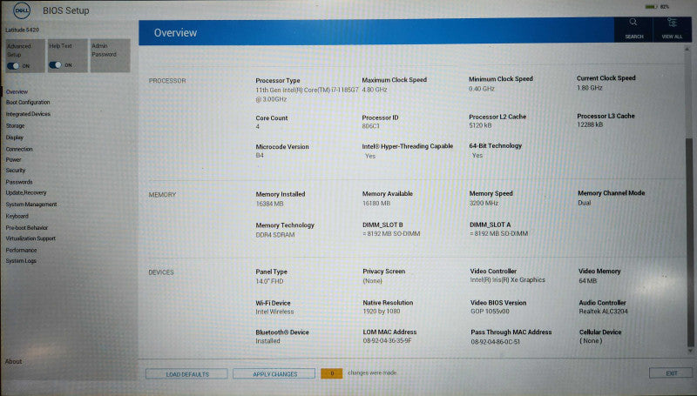Click the Bluetooth 'Installed' value
The image size is (697, 396).
pos(267,341)
